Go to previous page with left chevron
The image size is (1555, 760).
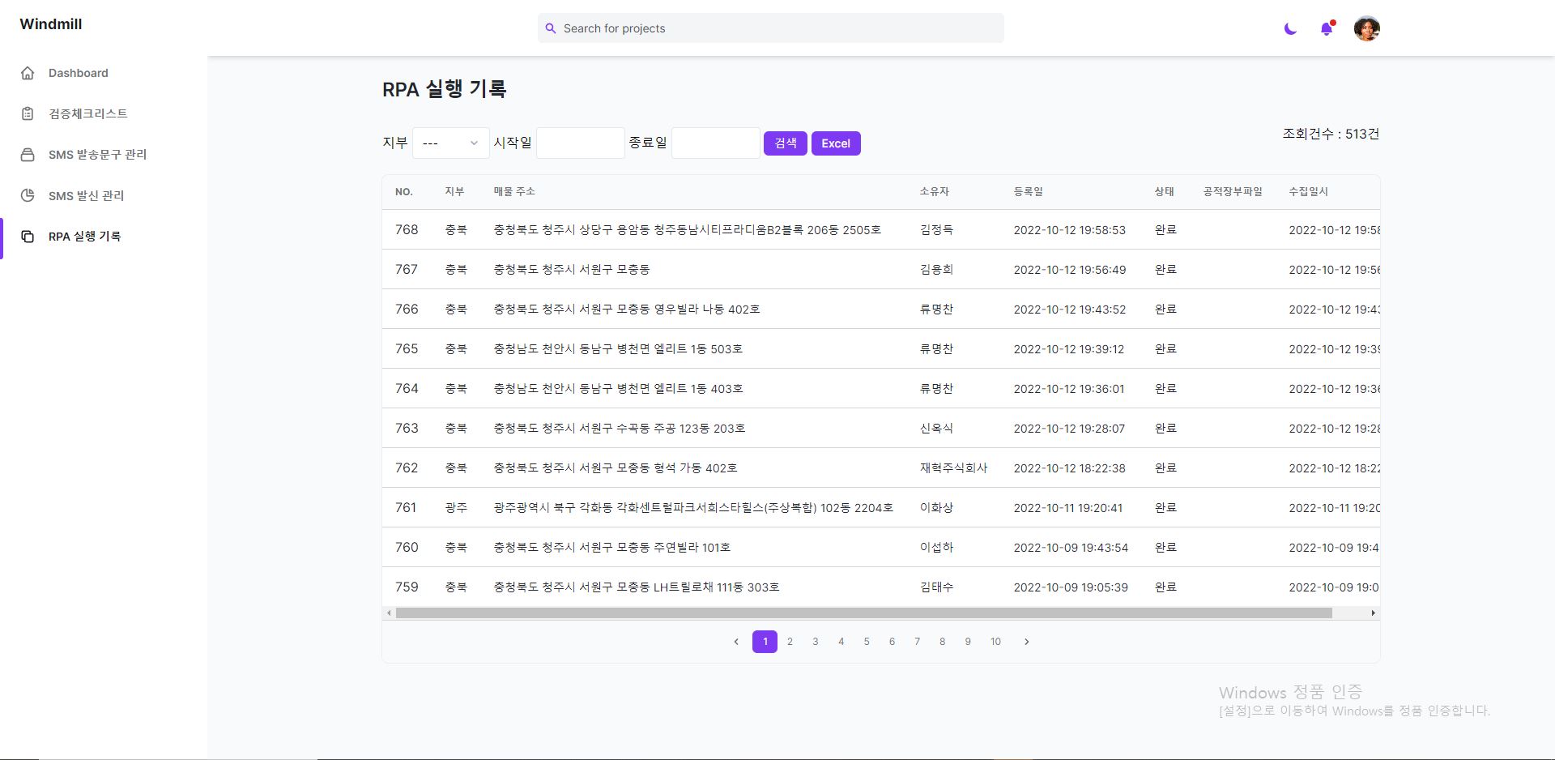pyautogui.click(x=736, y=642)
